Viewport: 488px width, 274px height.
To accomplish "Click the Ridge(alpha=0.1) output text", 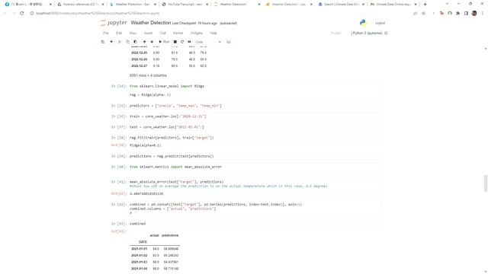I will point(146,145).
